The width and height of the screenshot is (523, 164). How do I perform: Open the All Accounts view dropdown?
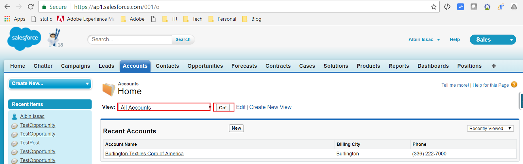[165, 107]
